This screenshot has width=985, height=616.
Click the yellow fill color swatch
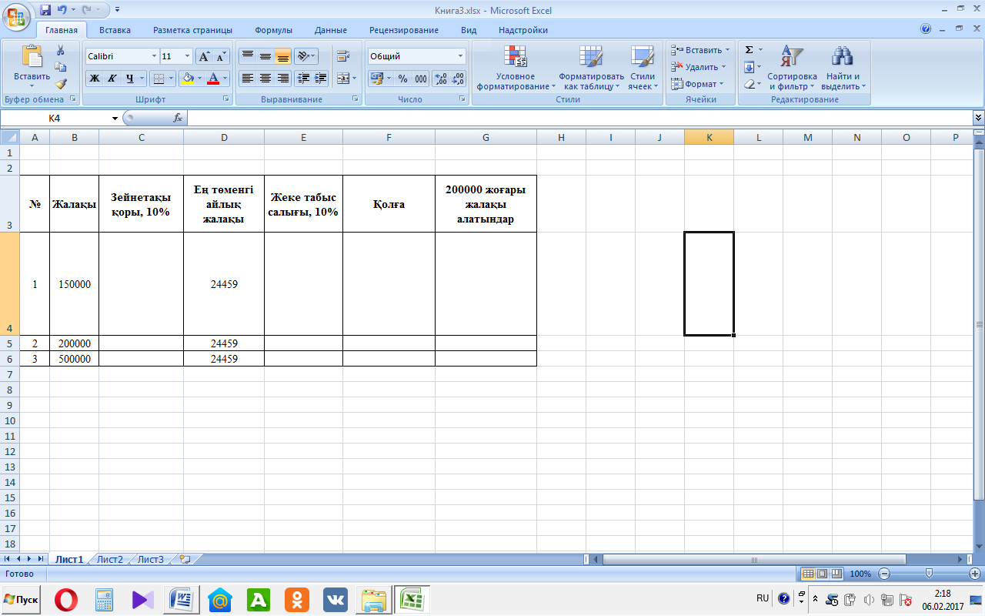[187, 79]
